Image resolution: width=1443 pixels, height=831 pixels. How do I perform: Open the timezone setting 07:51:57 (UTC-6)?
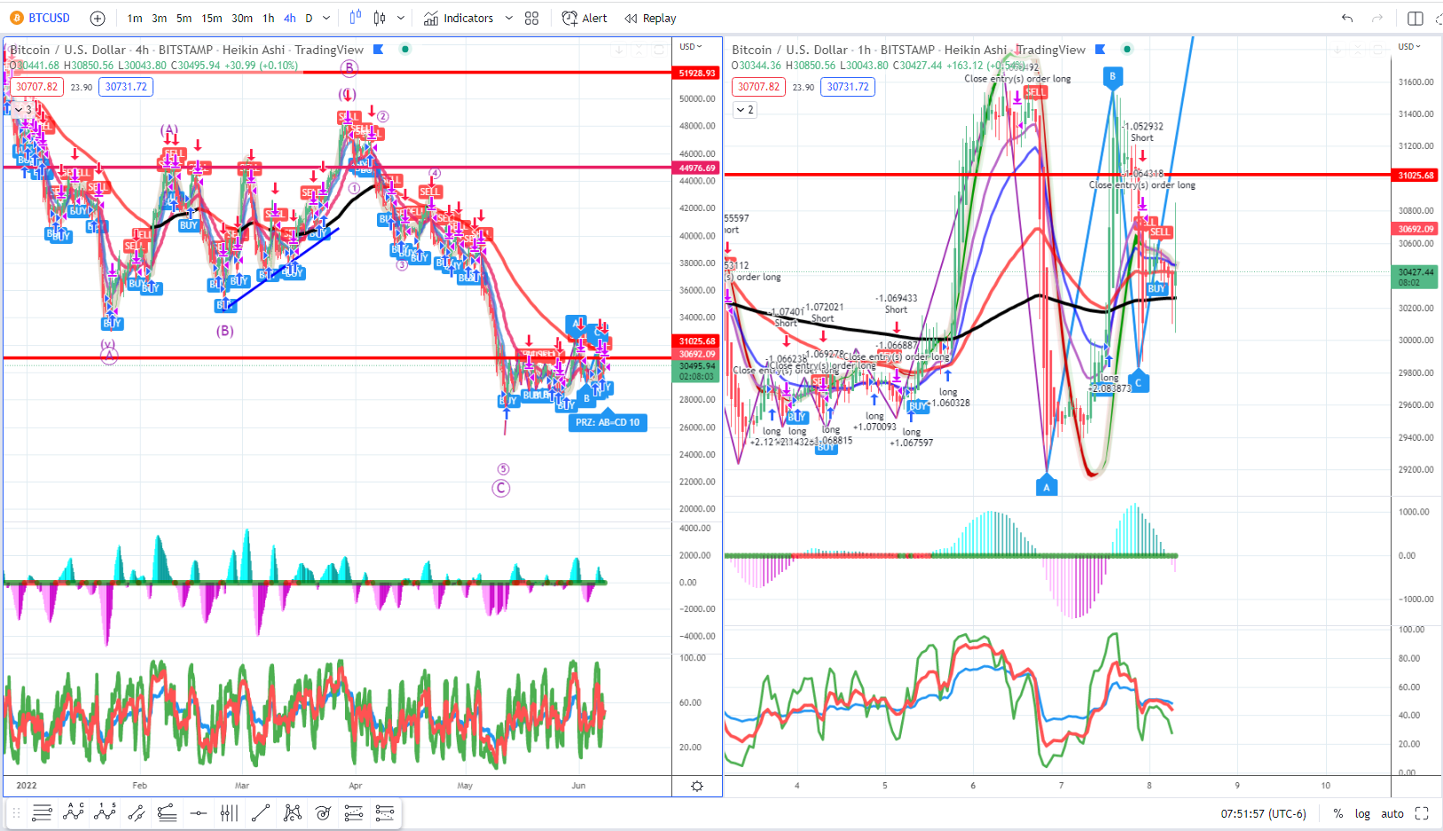click(1264, 813)
